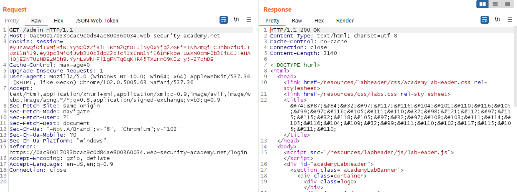This screenshot has height=192, width=517.
Task: Click 'Sec-Ch-Ua-Mobile: ?0' header
Action: click(x=42, y=135)
